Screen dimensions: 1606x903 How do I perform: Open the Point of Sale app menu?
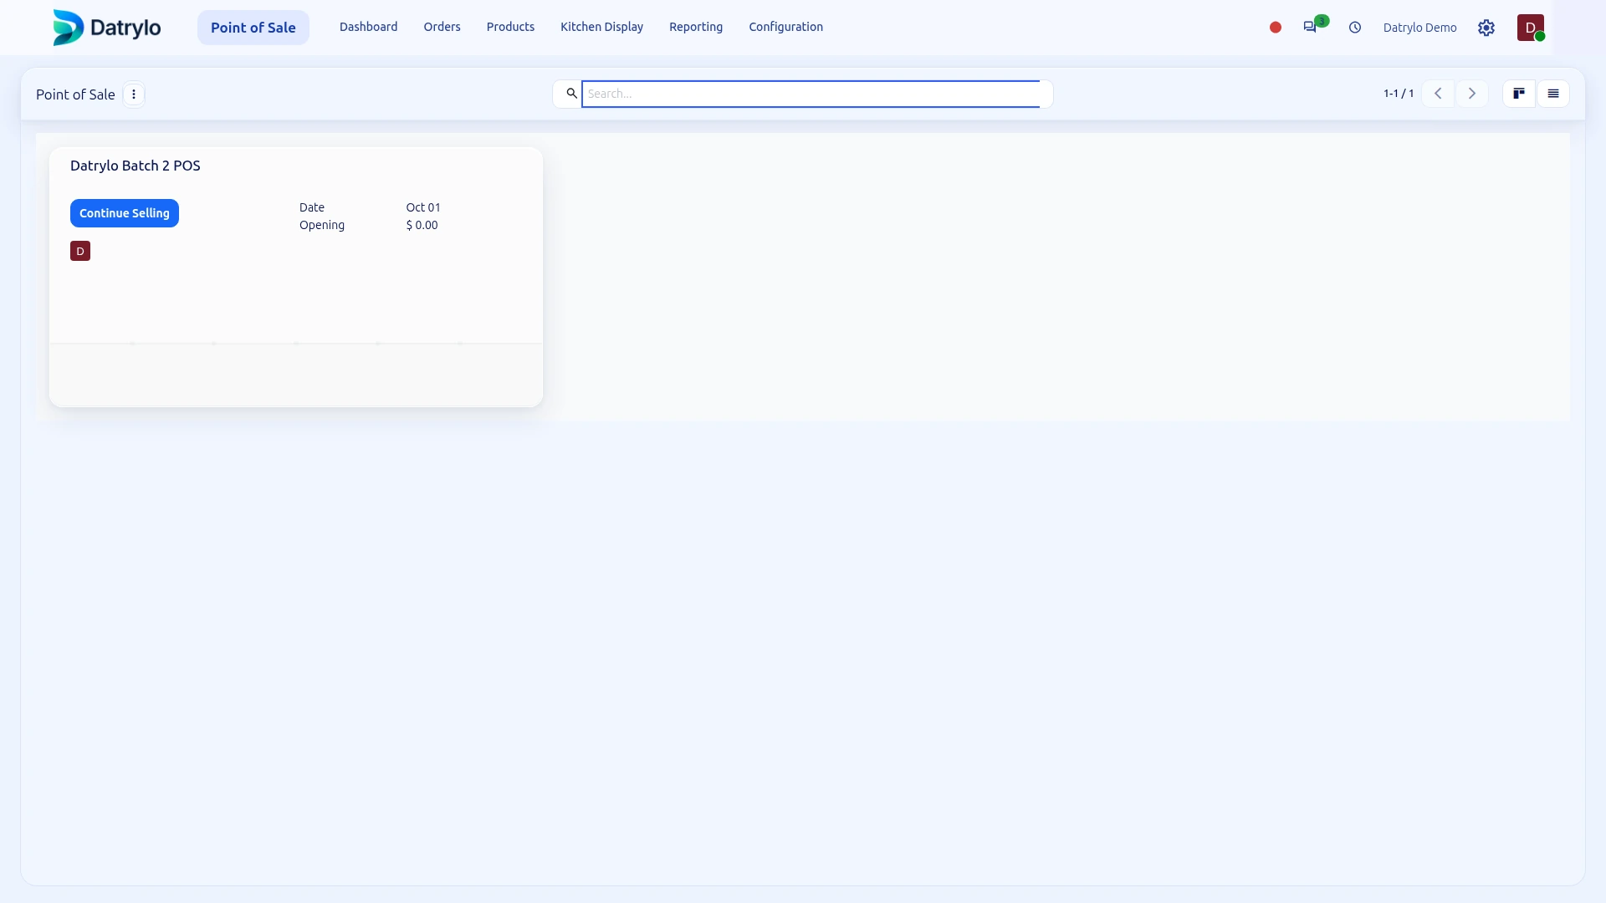pos(253,28)
